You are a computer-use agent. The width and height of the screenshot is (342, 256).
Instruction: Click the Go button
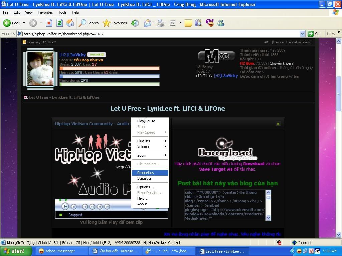point(314,34)
